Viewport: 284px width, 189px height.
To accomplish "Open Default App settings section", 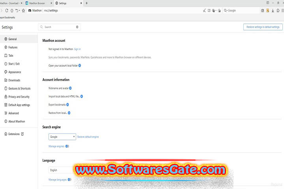I will click(x=17, y=105).
